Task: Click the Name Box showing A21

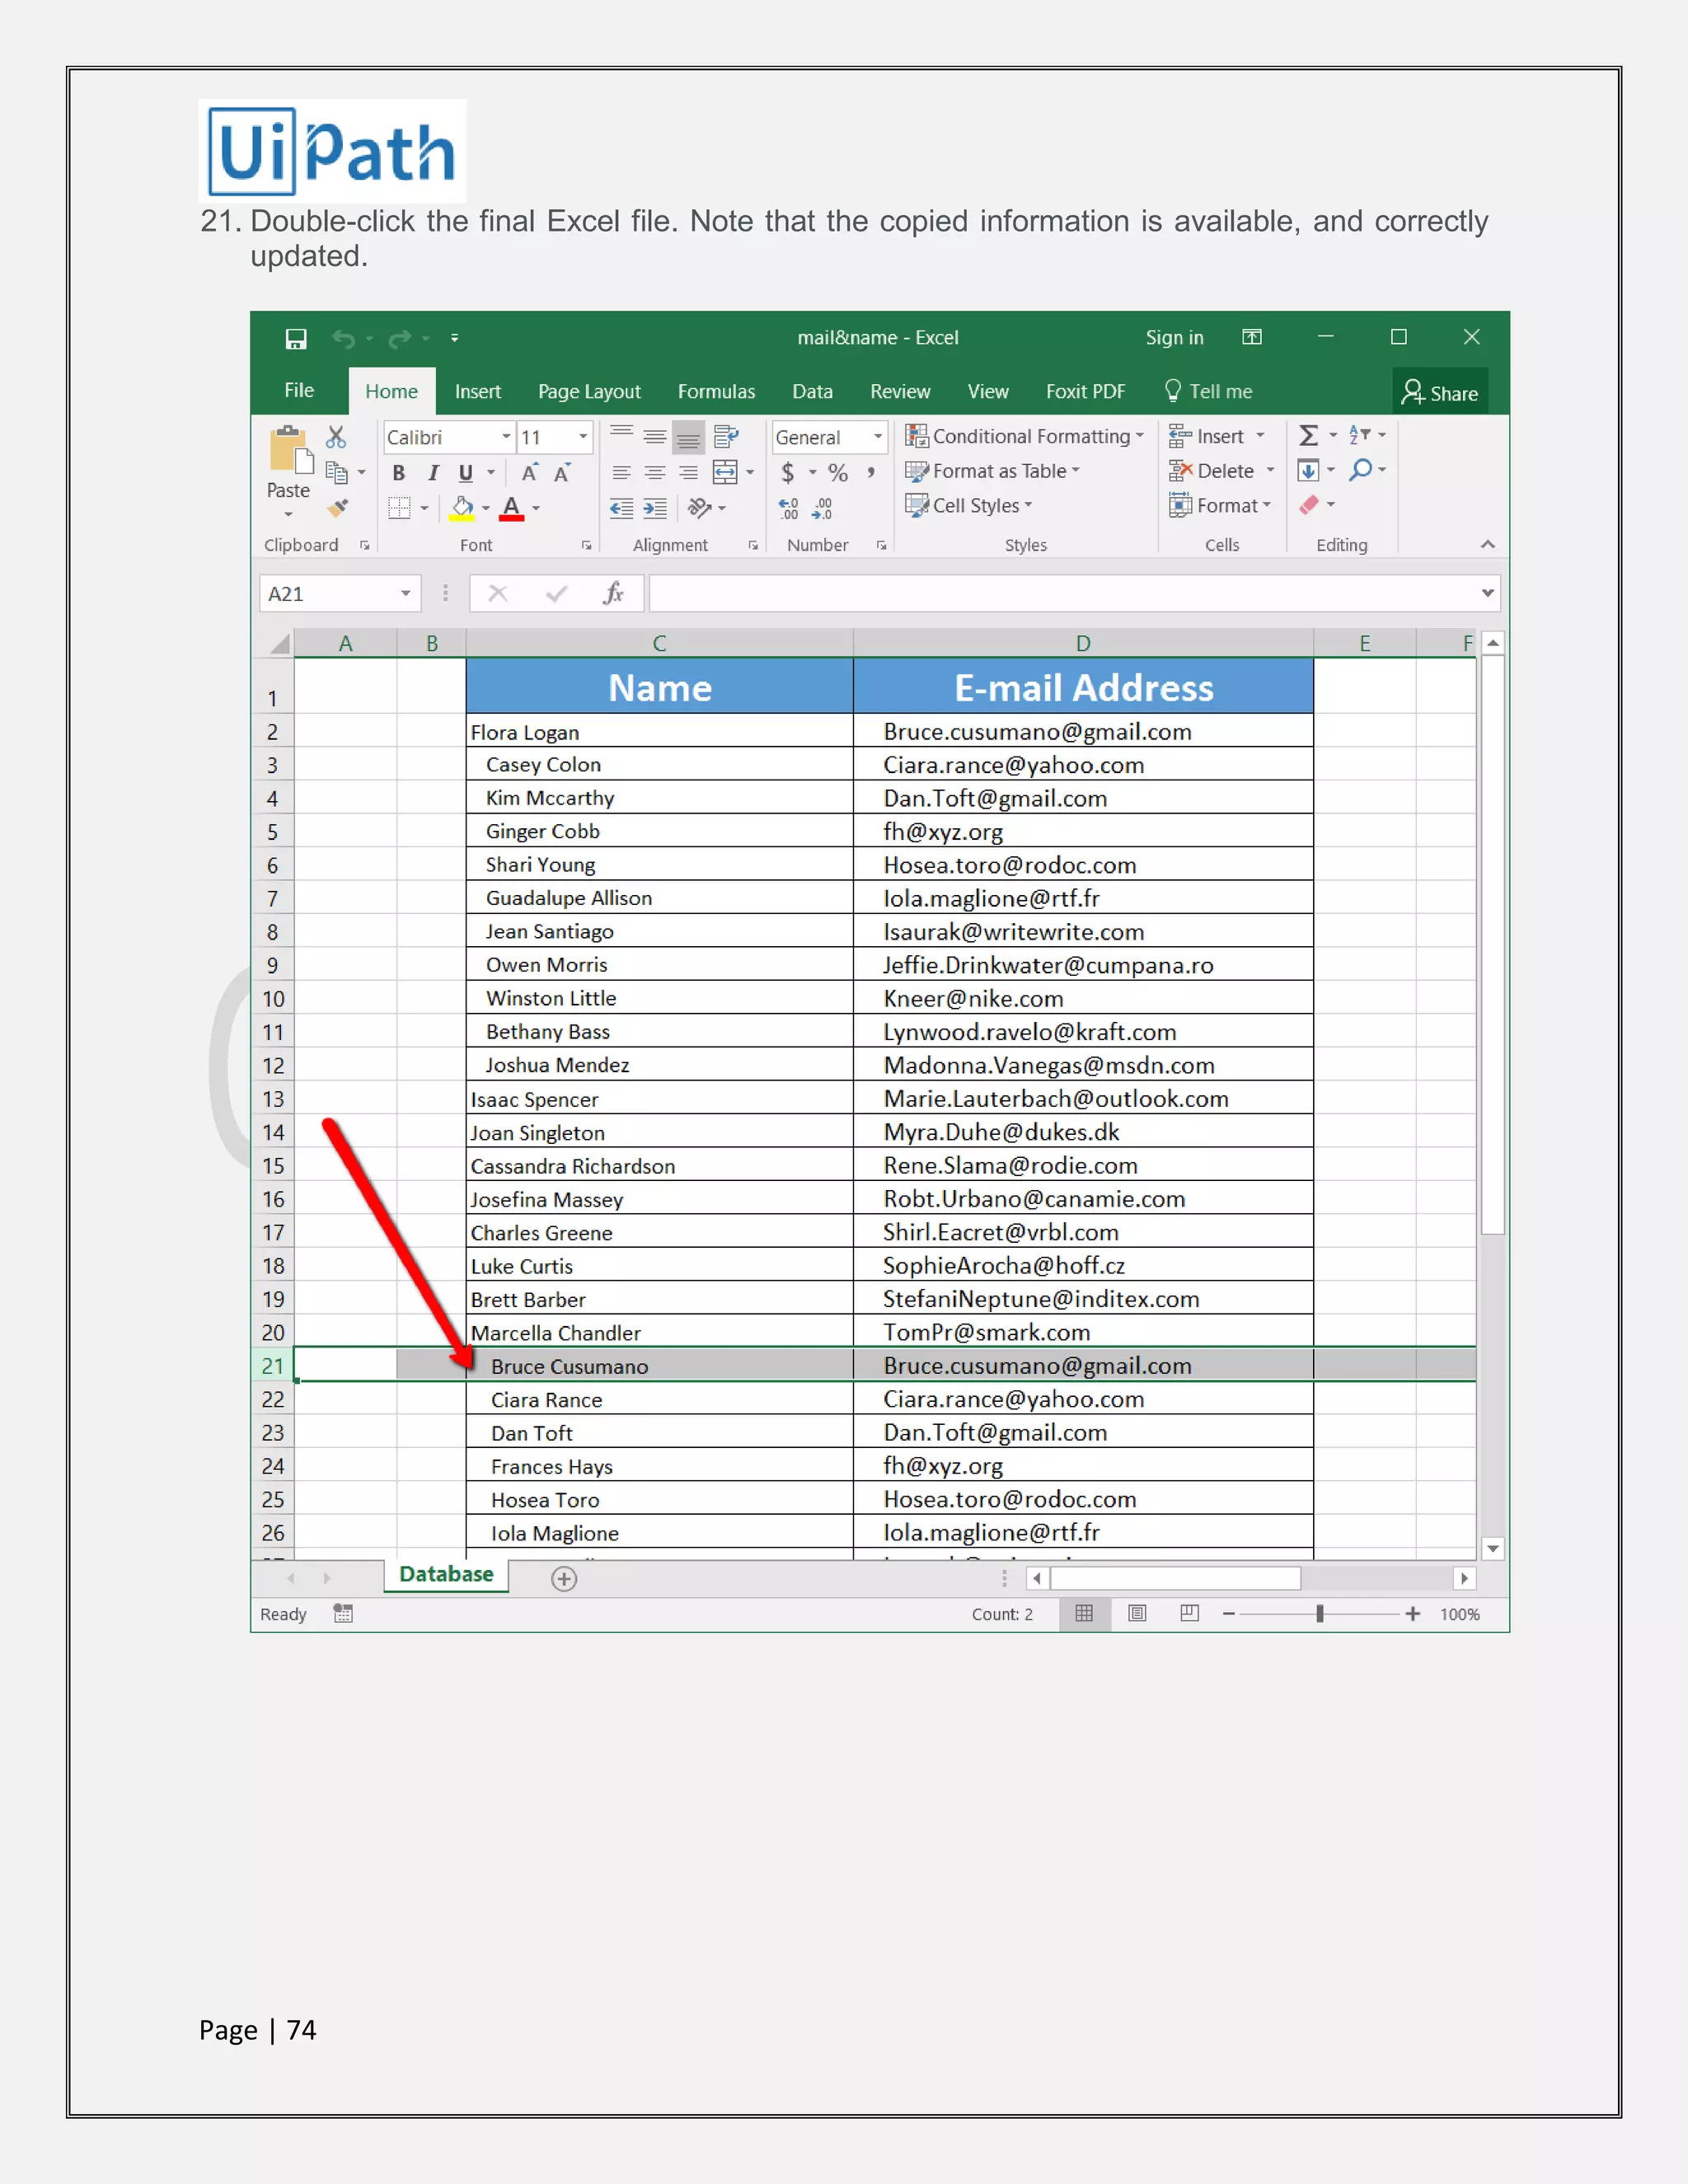Action: click(339, 594)
